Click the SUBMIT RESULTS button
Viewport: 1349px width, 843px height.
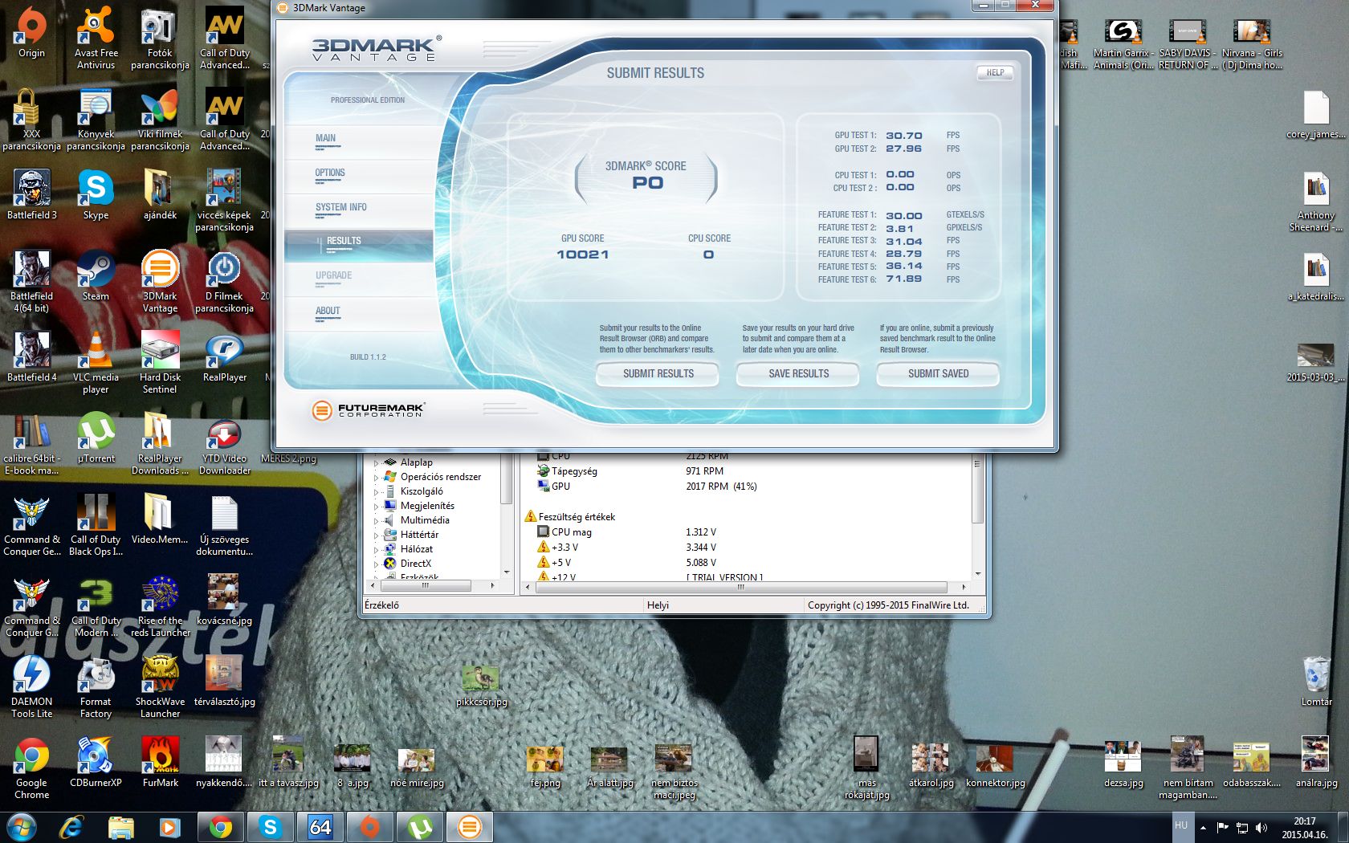[x=658, y=373]
